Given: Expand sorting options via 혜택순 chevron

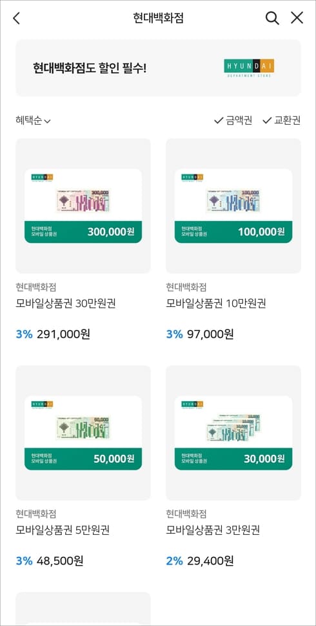Looking at the screenshot, I should click(x=48, y=121).
